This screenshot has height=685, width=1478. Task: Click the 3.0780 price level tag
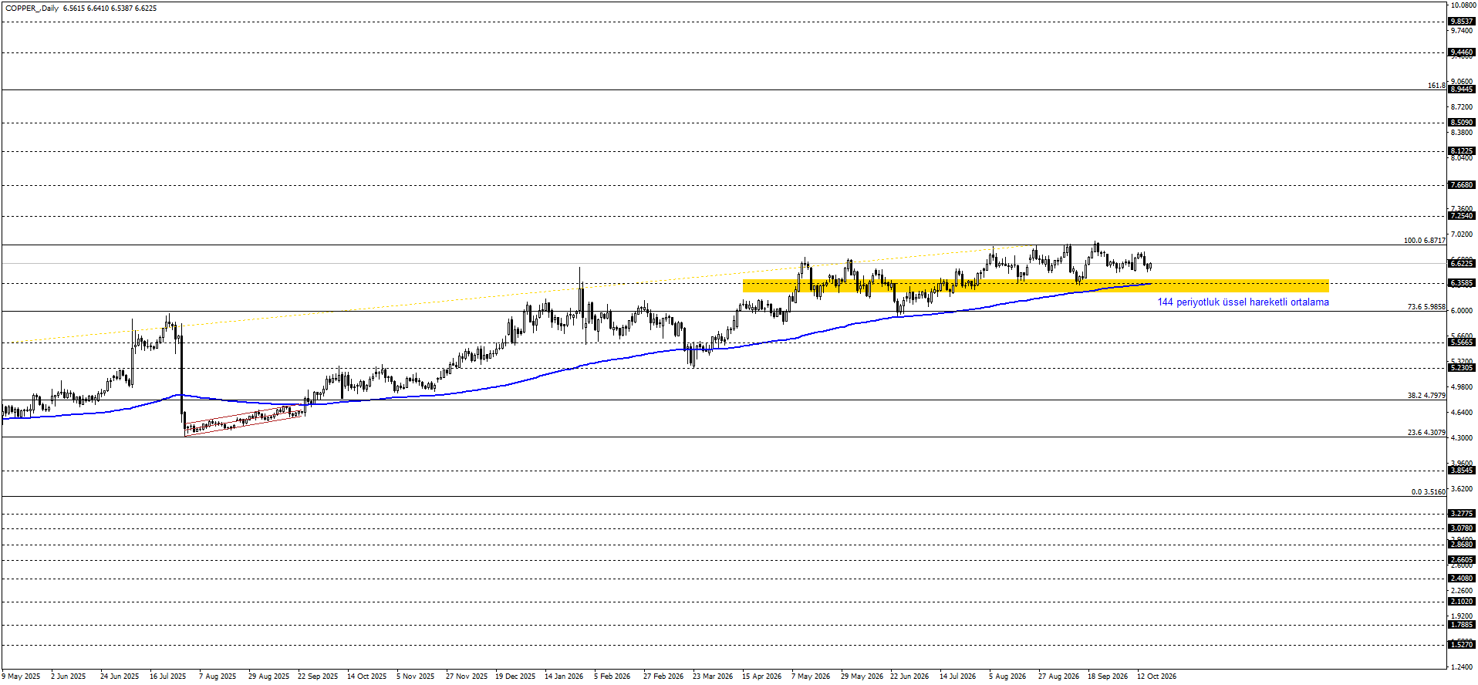click(x=1462, y=528)
